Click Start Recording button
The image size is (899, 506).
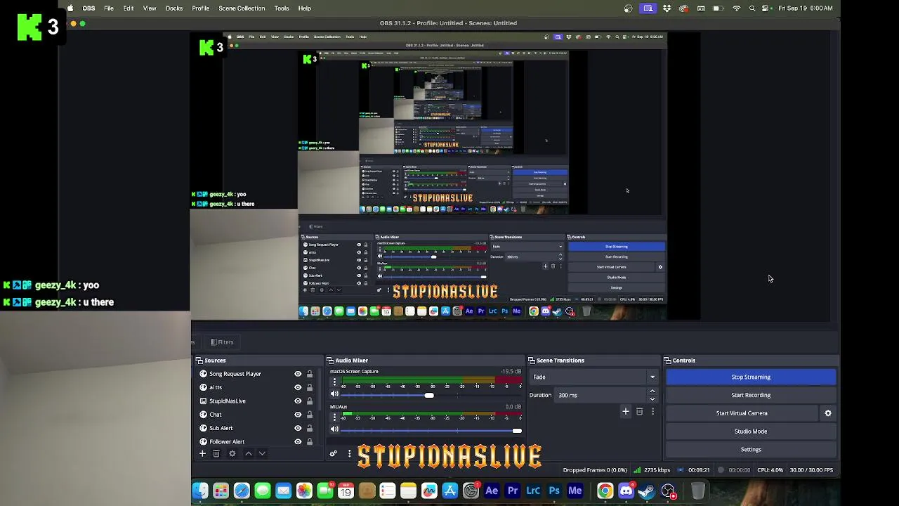(751, 395)
